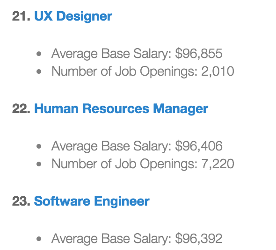Click the list number 21

tap(21, 16)
